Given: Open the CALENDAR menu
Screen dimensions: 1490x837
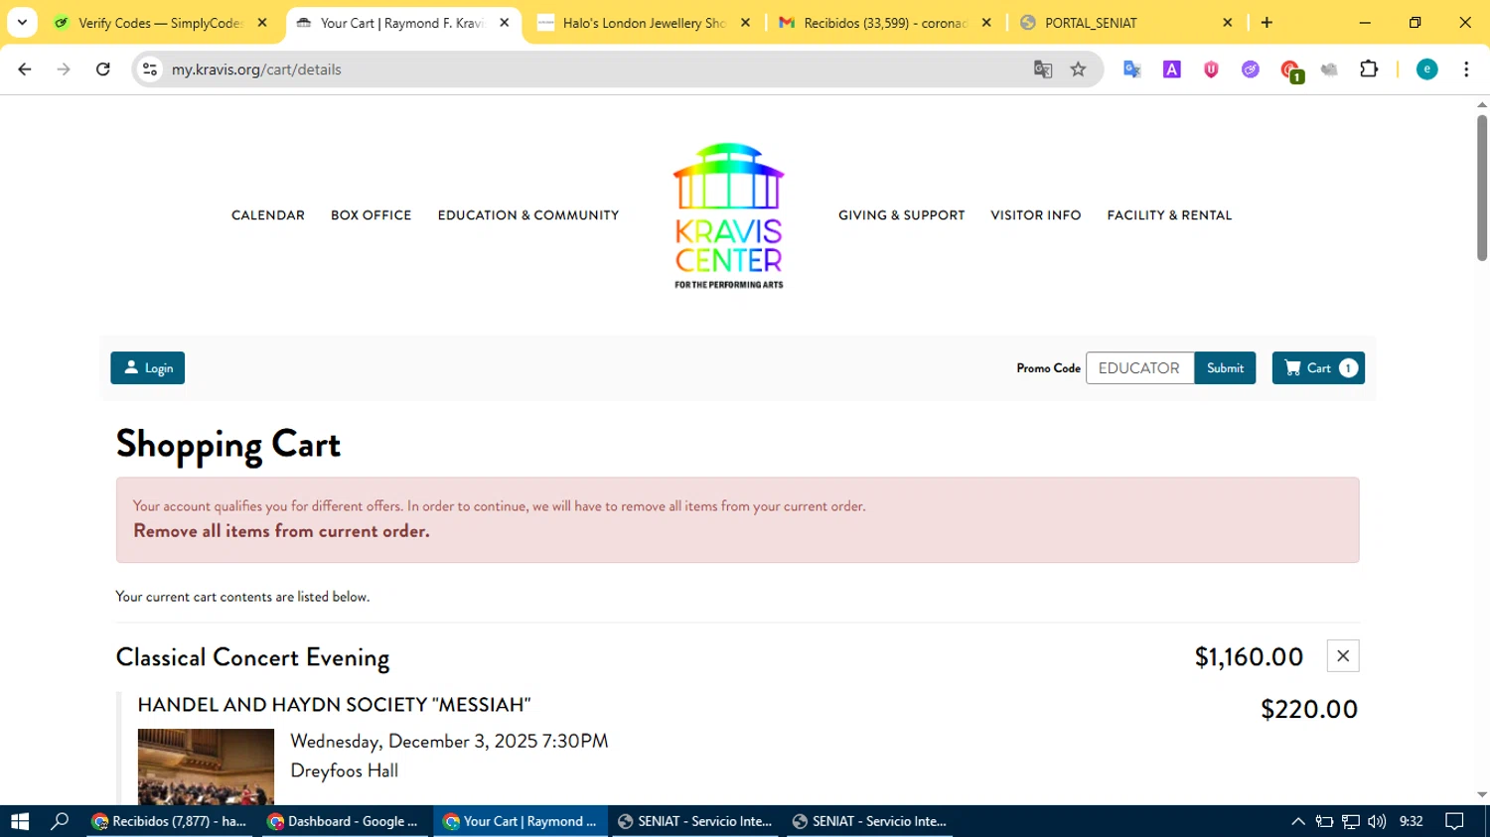Looking at the screenshot, I should (x=268, y=215).
